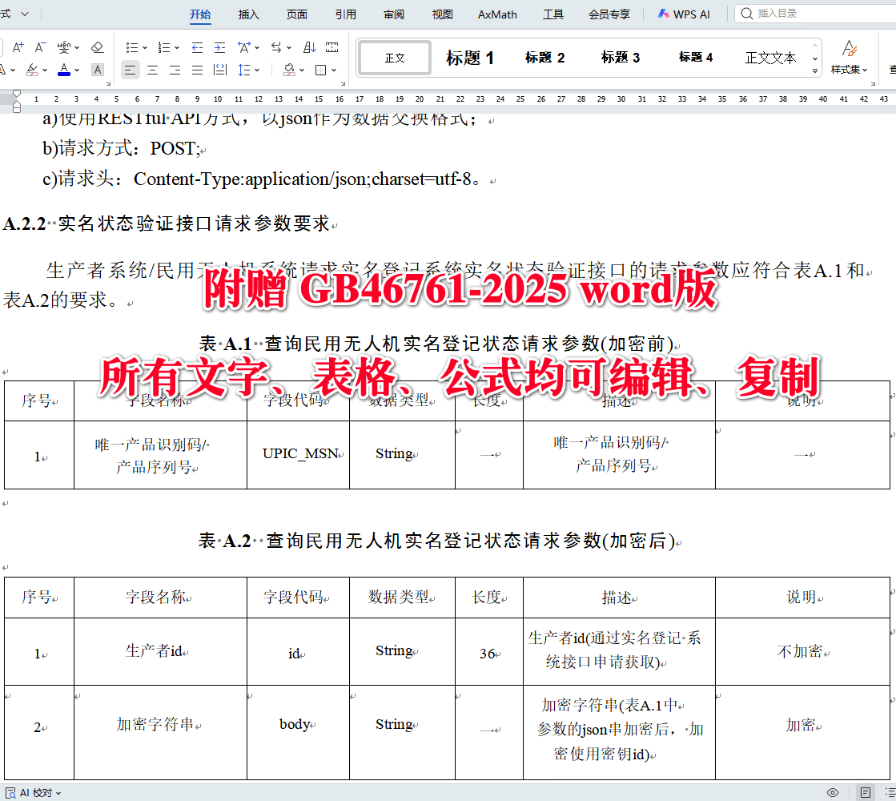Toggle the bulleted list
The width and height of the screenshot is (896, 801).
click(x=133, y=46)
